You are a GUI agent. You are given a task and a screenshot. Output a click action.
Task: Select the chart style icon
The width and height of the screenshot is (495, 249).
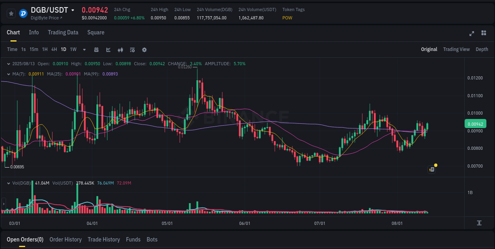click(x=107, y=50)
